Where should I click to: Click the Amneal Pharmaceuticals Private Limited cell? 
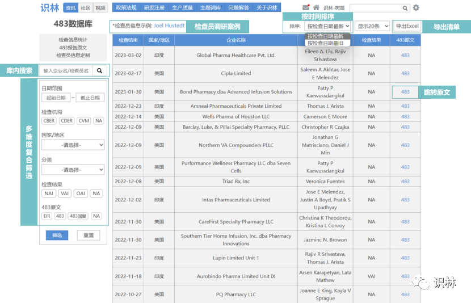click(236, 106)
